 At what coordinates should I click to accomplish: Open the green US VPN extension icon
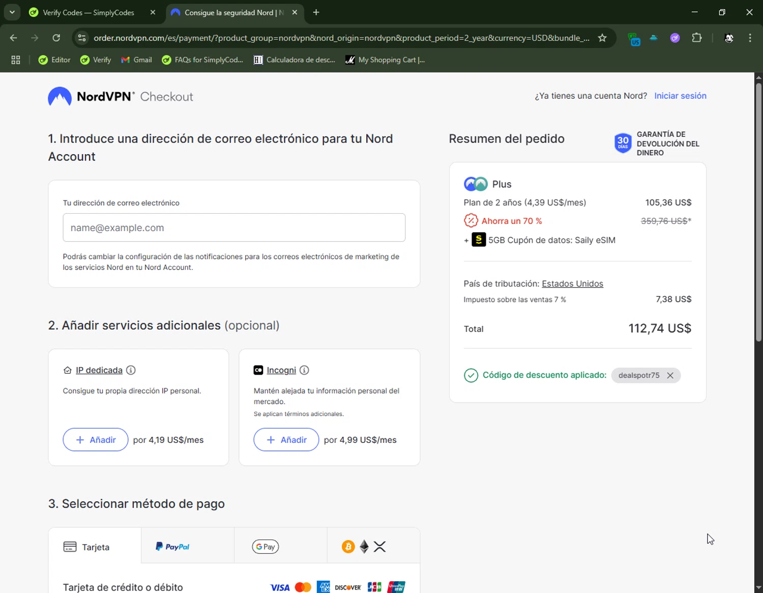point(634,39)
